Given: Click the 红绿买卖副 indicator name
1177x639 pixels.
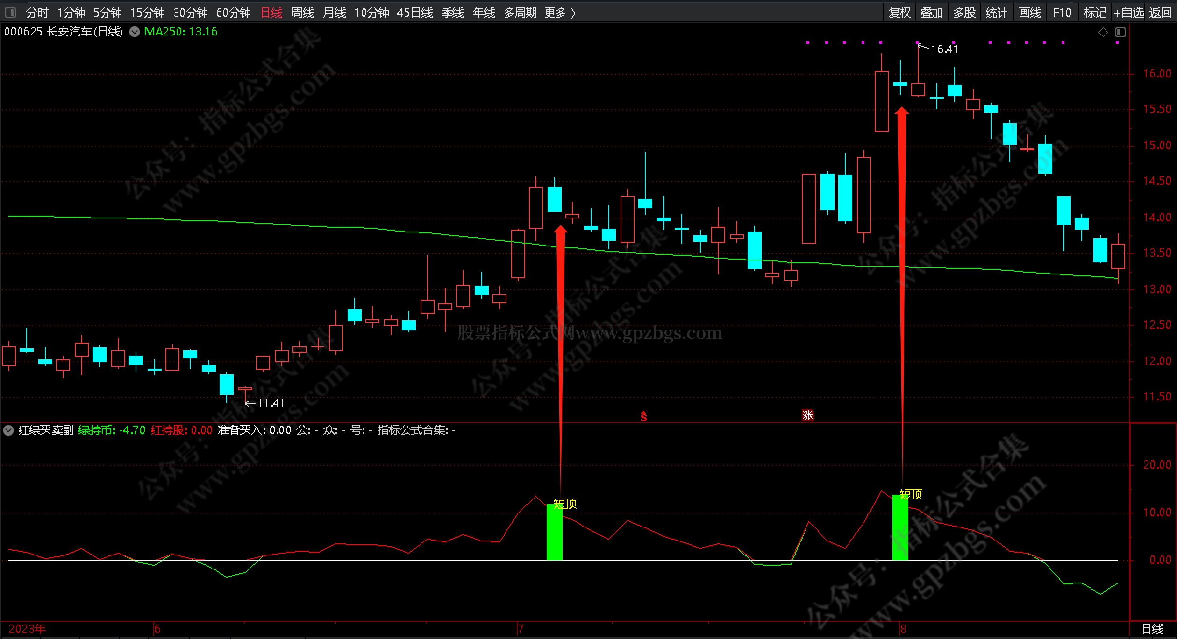Looking at the screenshot, I should tap(46, 430).
